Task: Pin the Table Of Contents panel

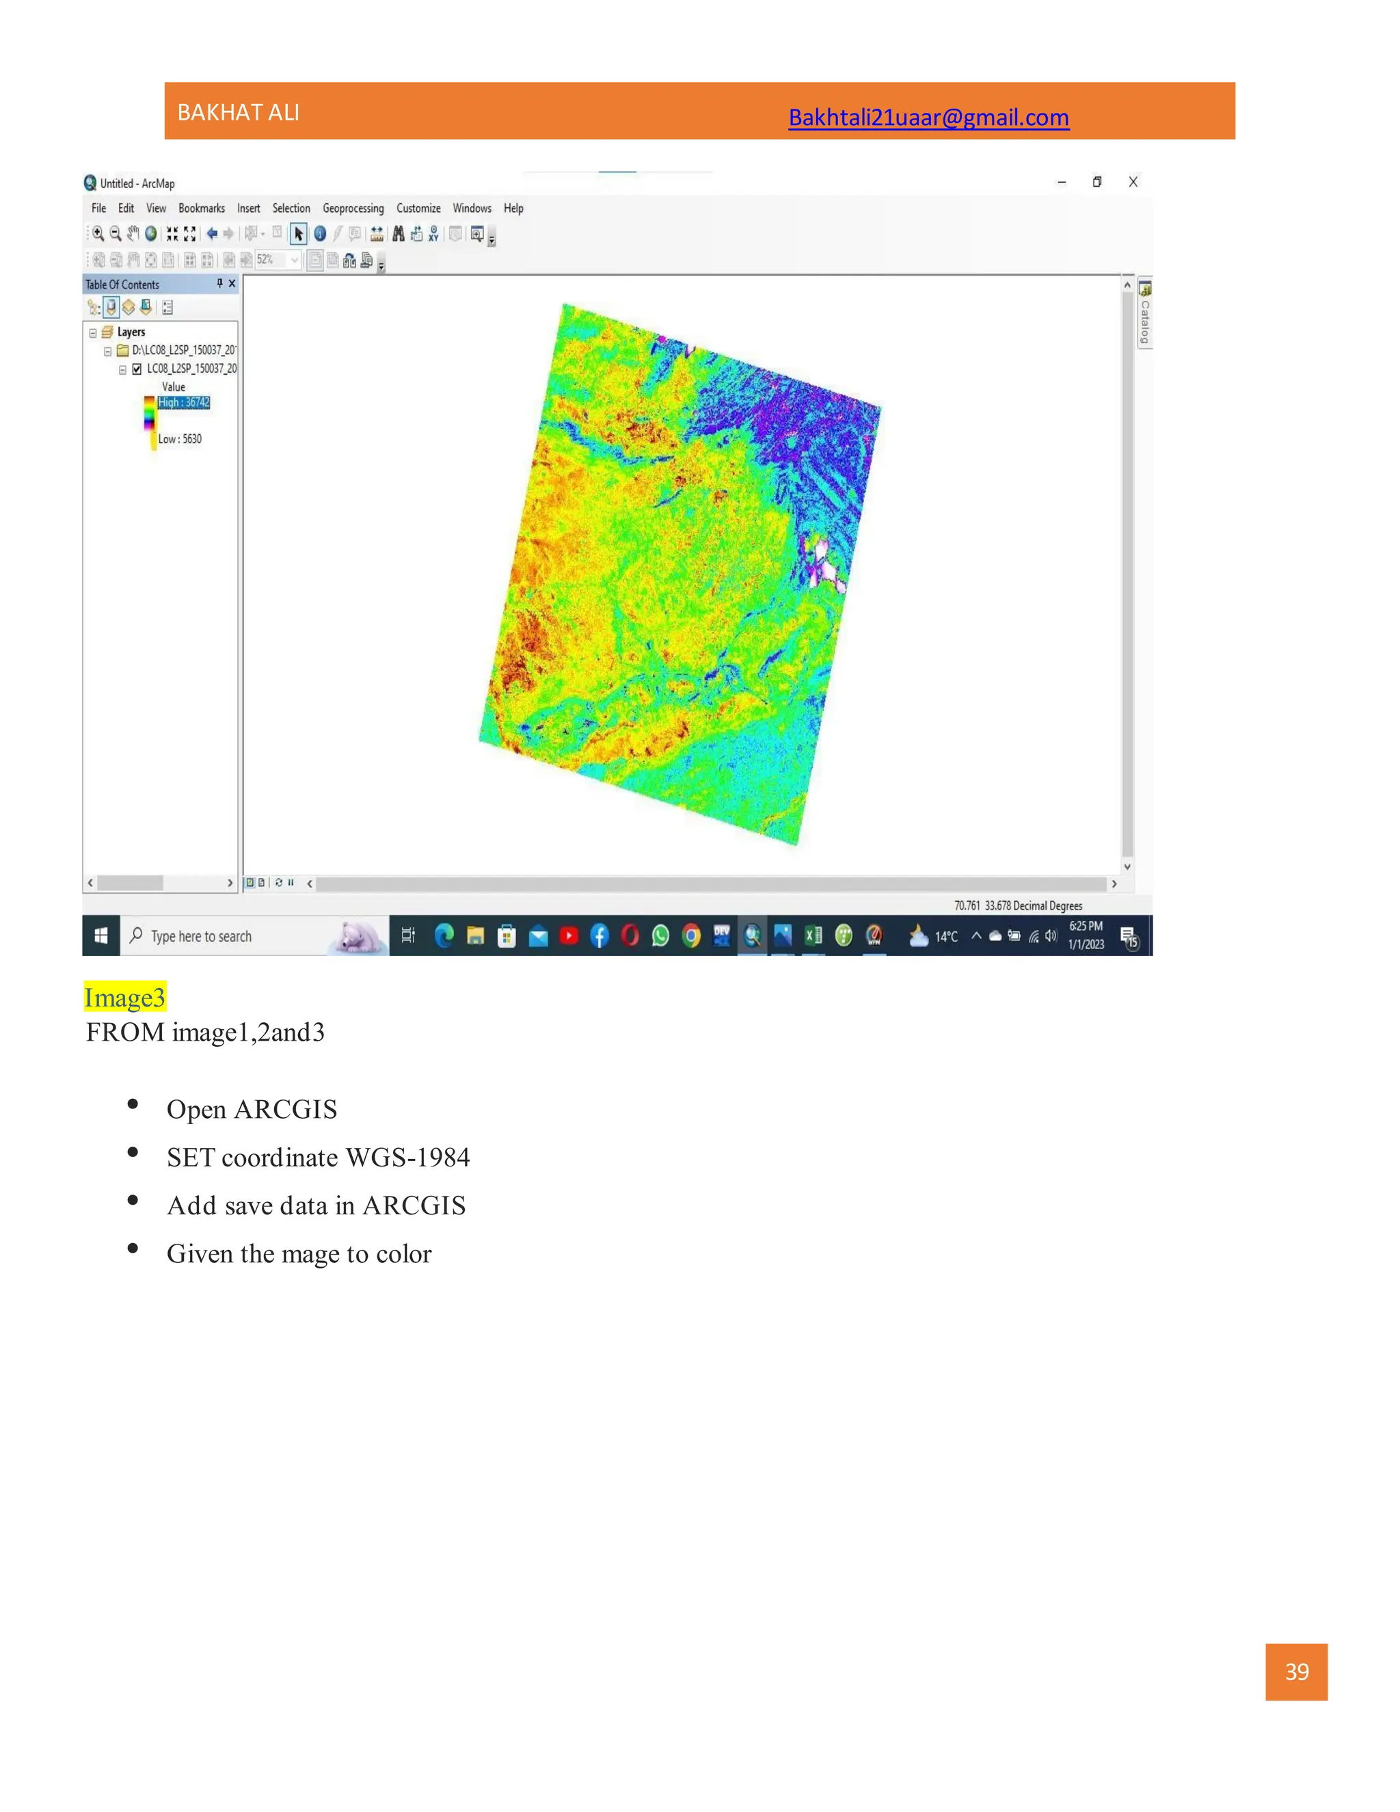Action: point(220,284)
